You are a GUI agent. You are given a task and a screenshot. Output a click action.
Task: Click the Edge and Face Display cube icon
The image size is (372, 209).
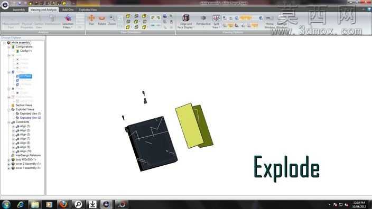point(186,18)
